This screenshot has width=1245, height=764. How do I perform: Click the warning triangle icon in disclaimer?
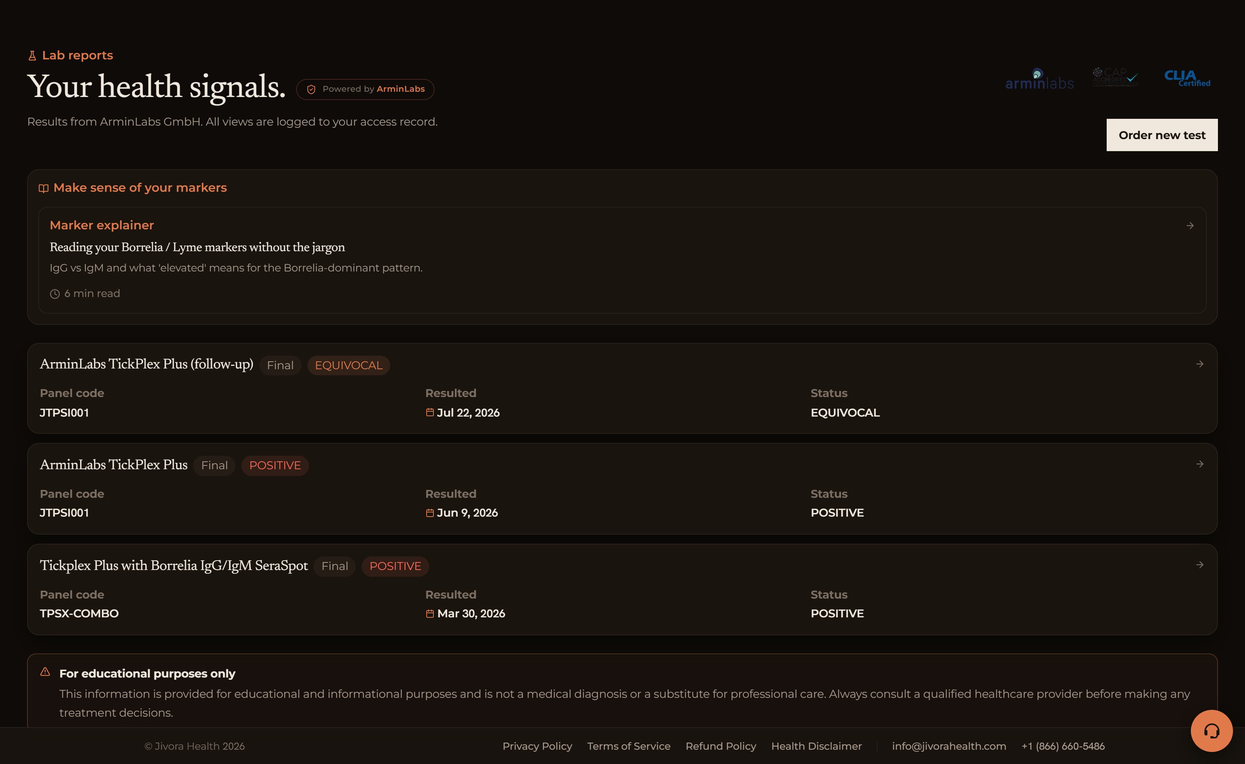point(45,672)
